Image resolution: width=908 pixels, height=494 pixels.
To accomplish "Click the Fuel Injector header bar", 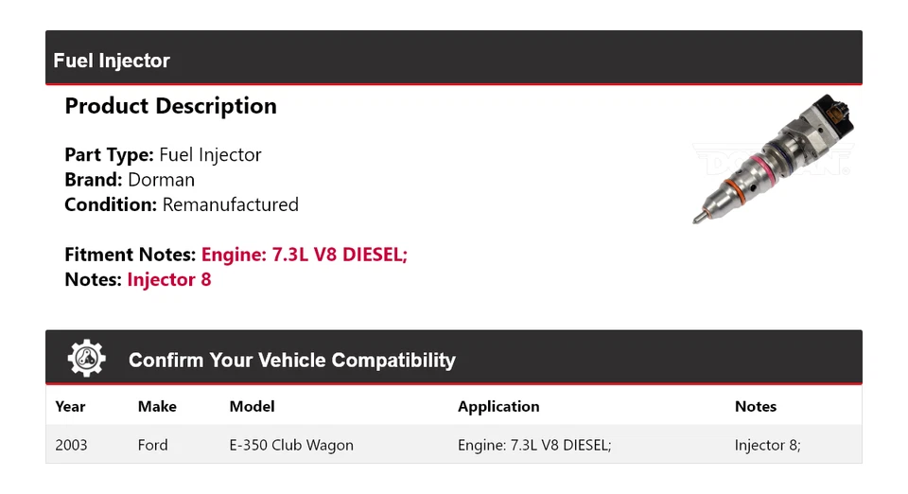I will pyautogui.click(x=454, y=60).
